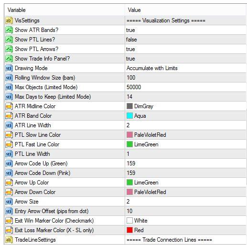Screen dimensions: 247x245
Task: Edit the Arrow Code Down (Pink) value 159
Action: click(186, 173)
